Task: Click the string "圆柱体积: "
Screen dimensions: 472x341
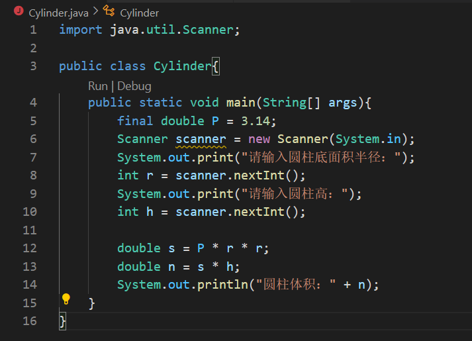Action: [296, 285]
